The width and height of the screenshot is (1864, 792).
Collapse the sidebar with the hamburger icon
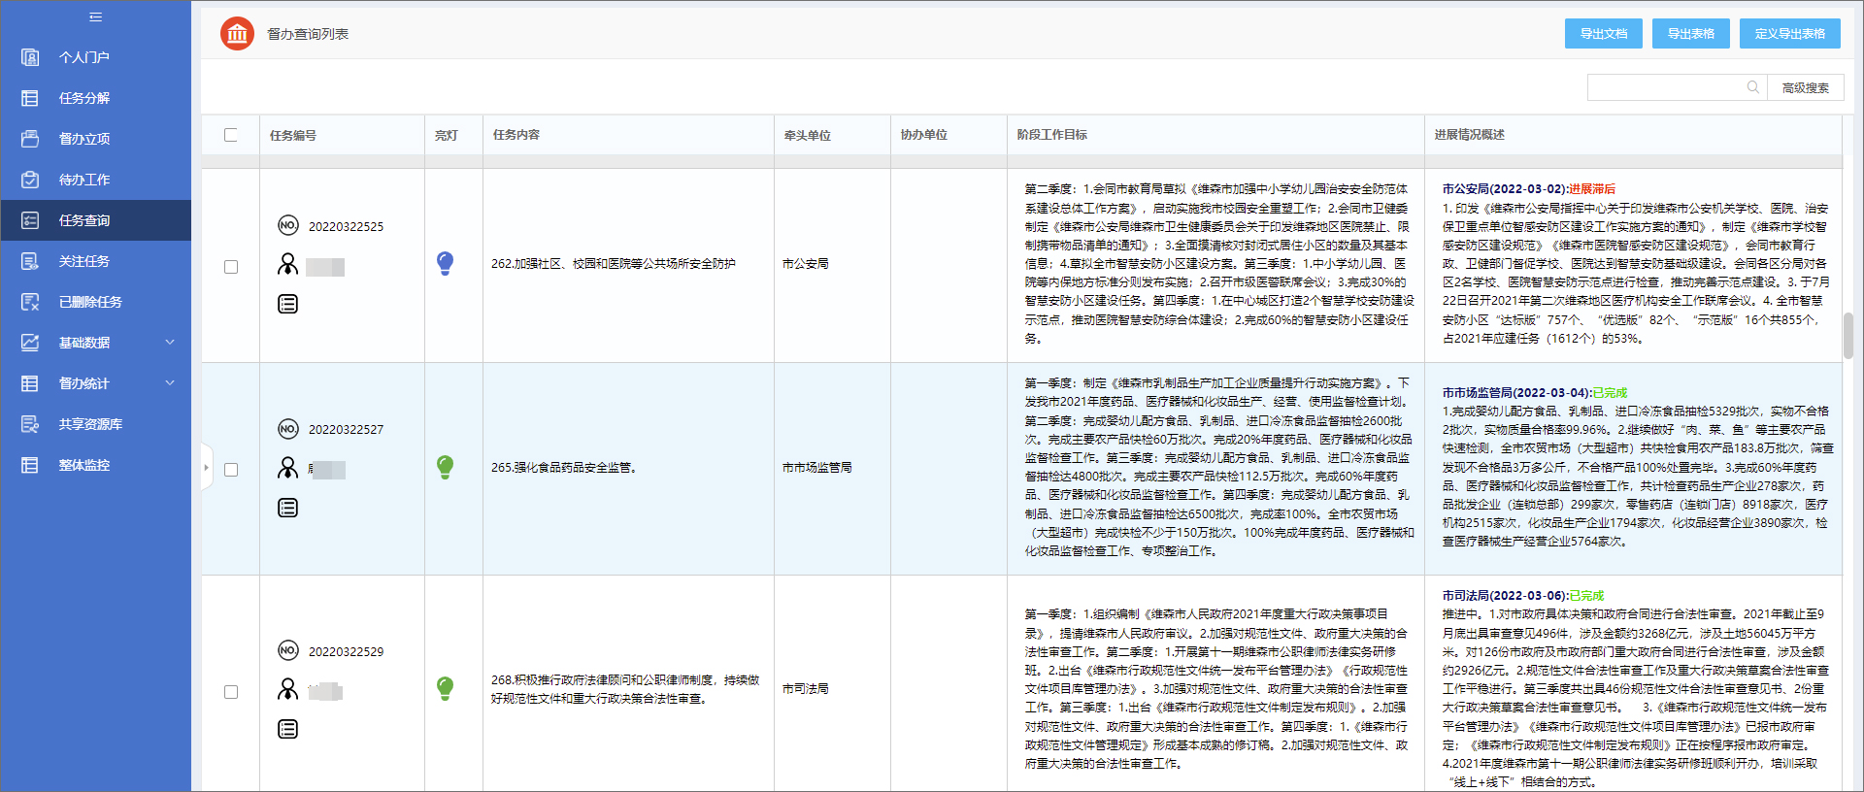coord(95,16)
